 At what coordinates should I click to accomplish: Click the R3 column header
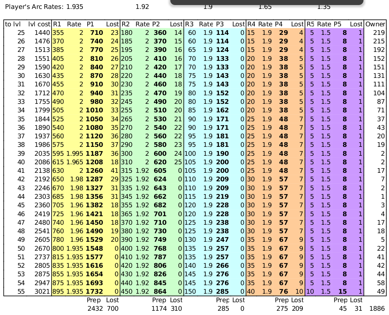point(189,24)
